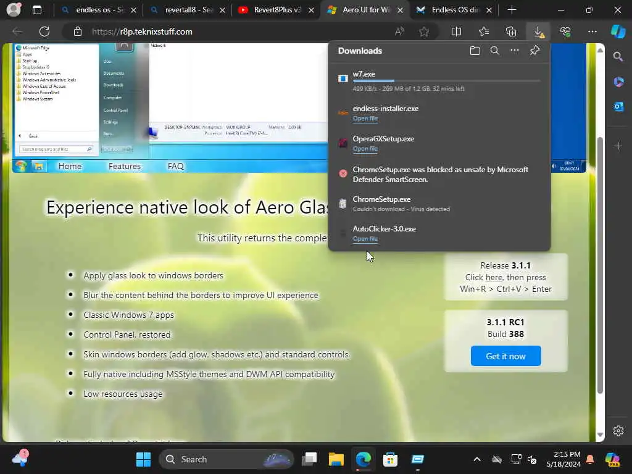
Task: Click the Get it now button
Action: coord(506,356)
